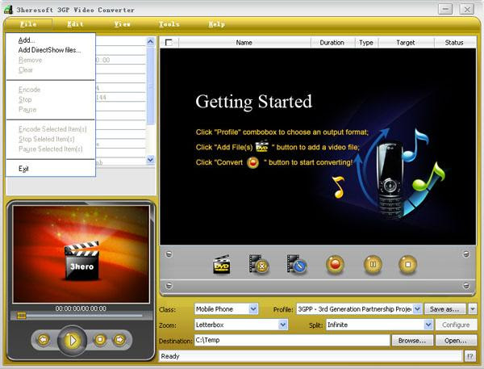The image size is (484, 369).
Task: Click the preview video thumbnail
Action: (x=81, y=254)
